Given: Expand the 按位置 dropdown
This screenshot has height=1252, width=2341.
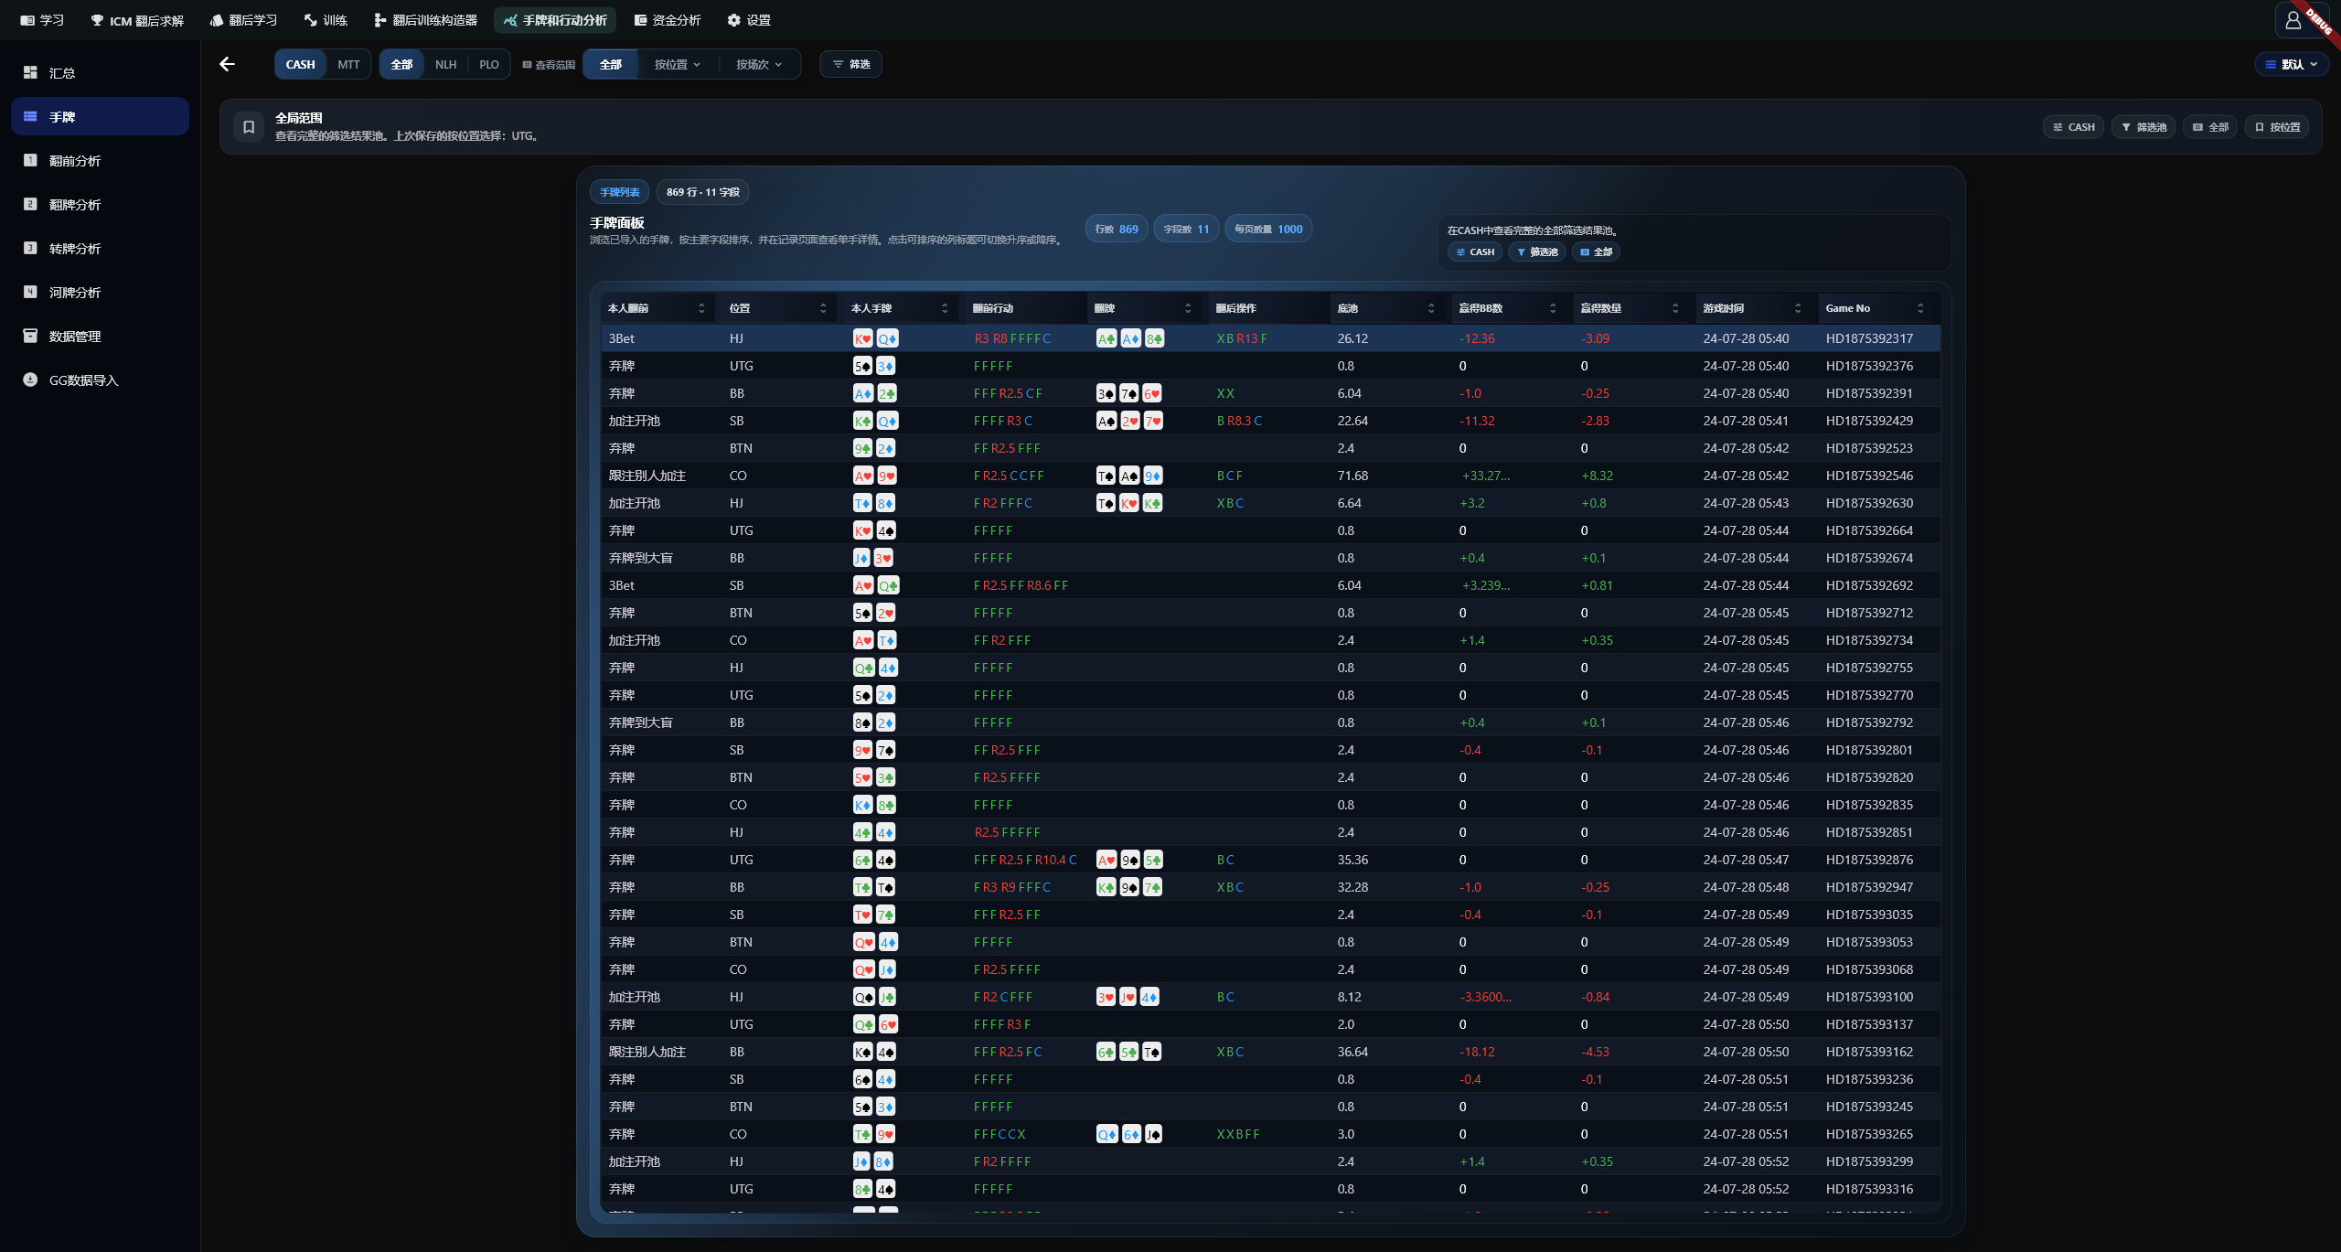Looking at the screenshot, I should 678,64.
